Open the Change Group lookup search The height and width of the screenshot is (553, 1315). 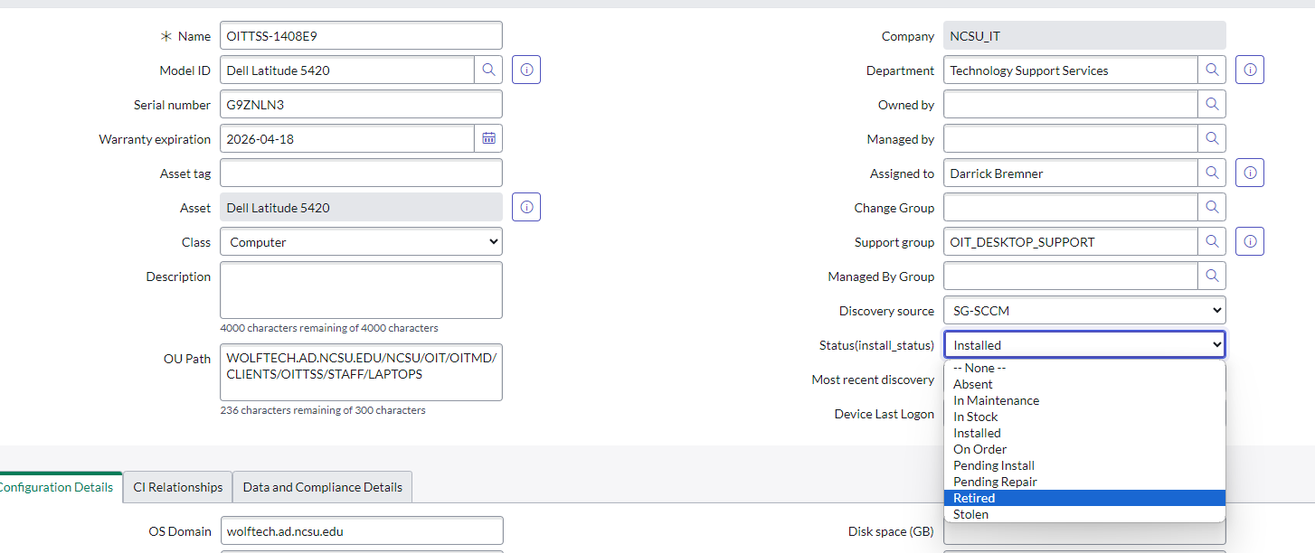coord(1212,207)
